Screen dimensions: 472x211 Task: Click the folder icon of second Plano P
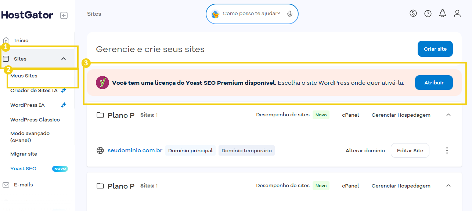tap(100, 186)
